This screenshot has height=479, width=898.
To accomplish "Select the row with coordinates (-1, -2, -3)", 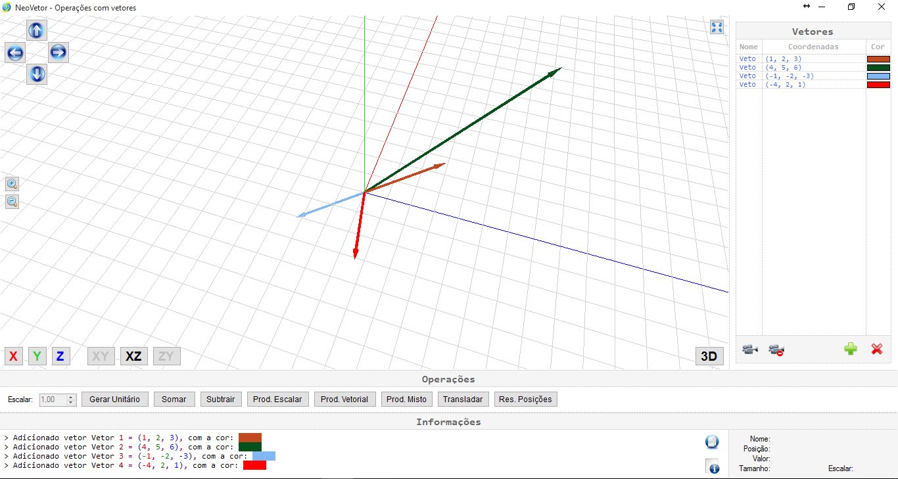I will coord(813,76).
